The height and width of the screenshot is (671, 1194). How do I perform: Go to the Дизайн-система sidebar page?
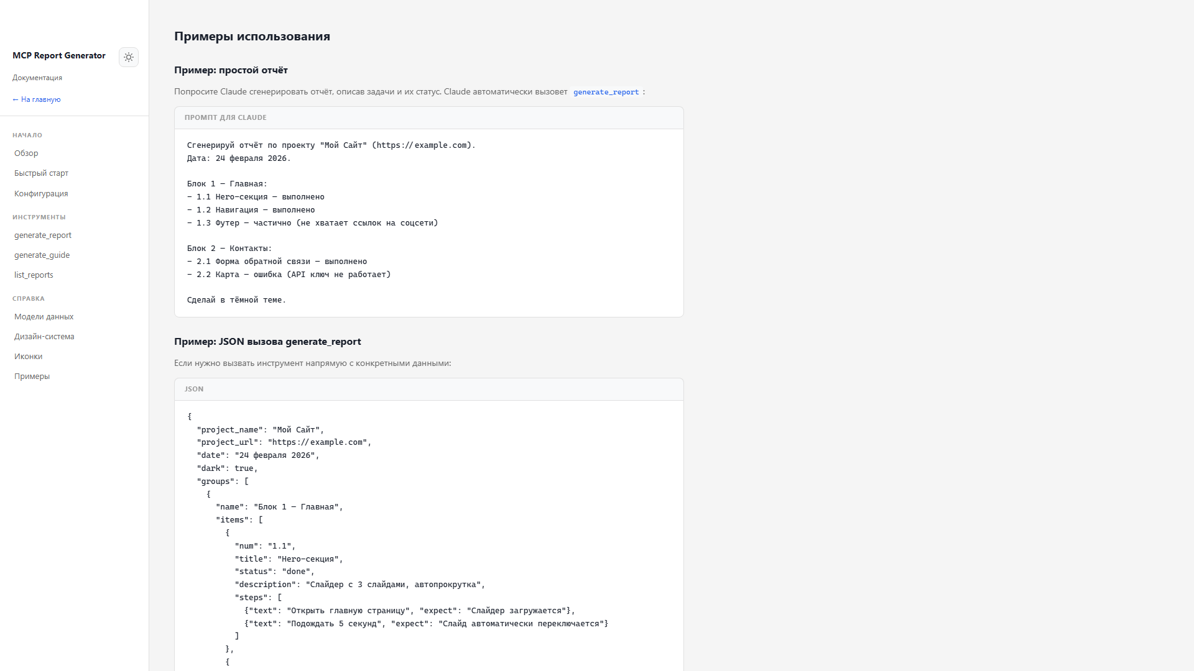click(44, 337)
